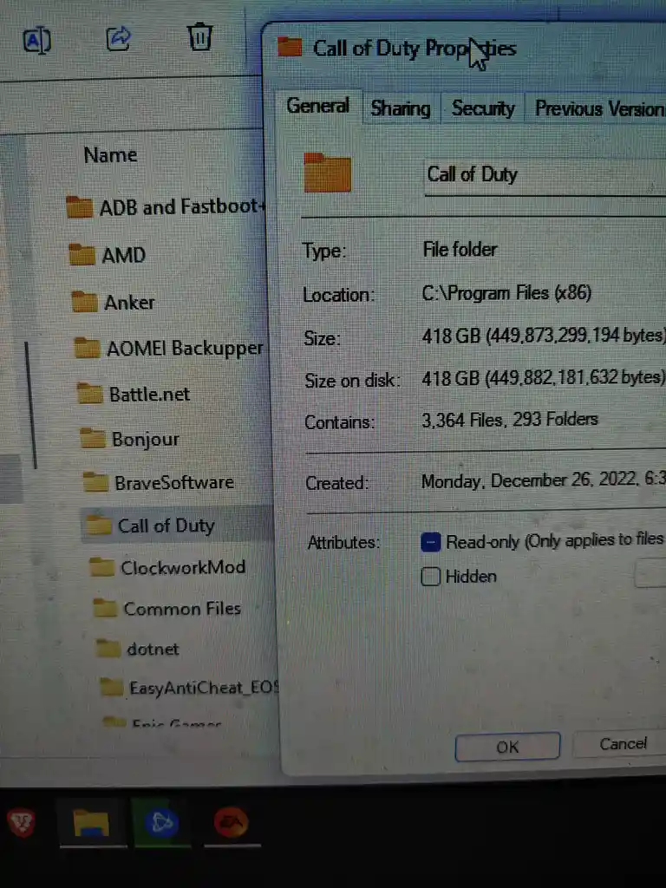Select the EasyAntiCheat_EOS folder icon

tap(112, 688)
